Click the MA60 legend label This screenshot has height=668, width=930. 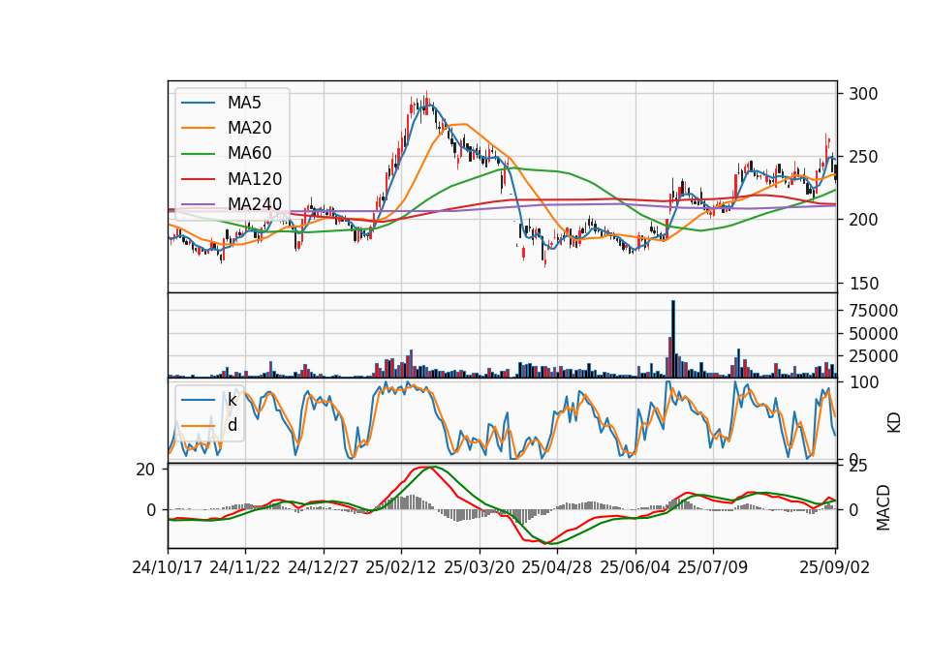tap(250, 154)
